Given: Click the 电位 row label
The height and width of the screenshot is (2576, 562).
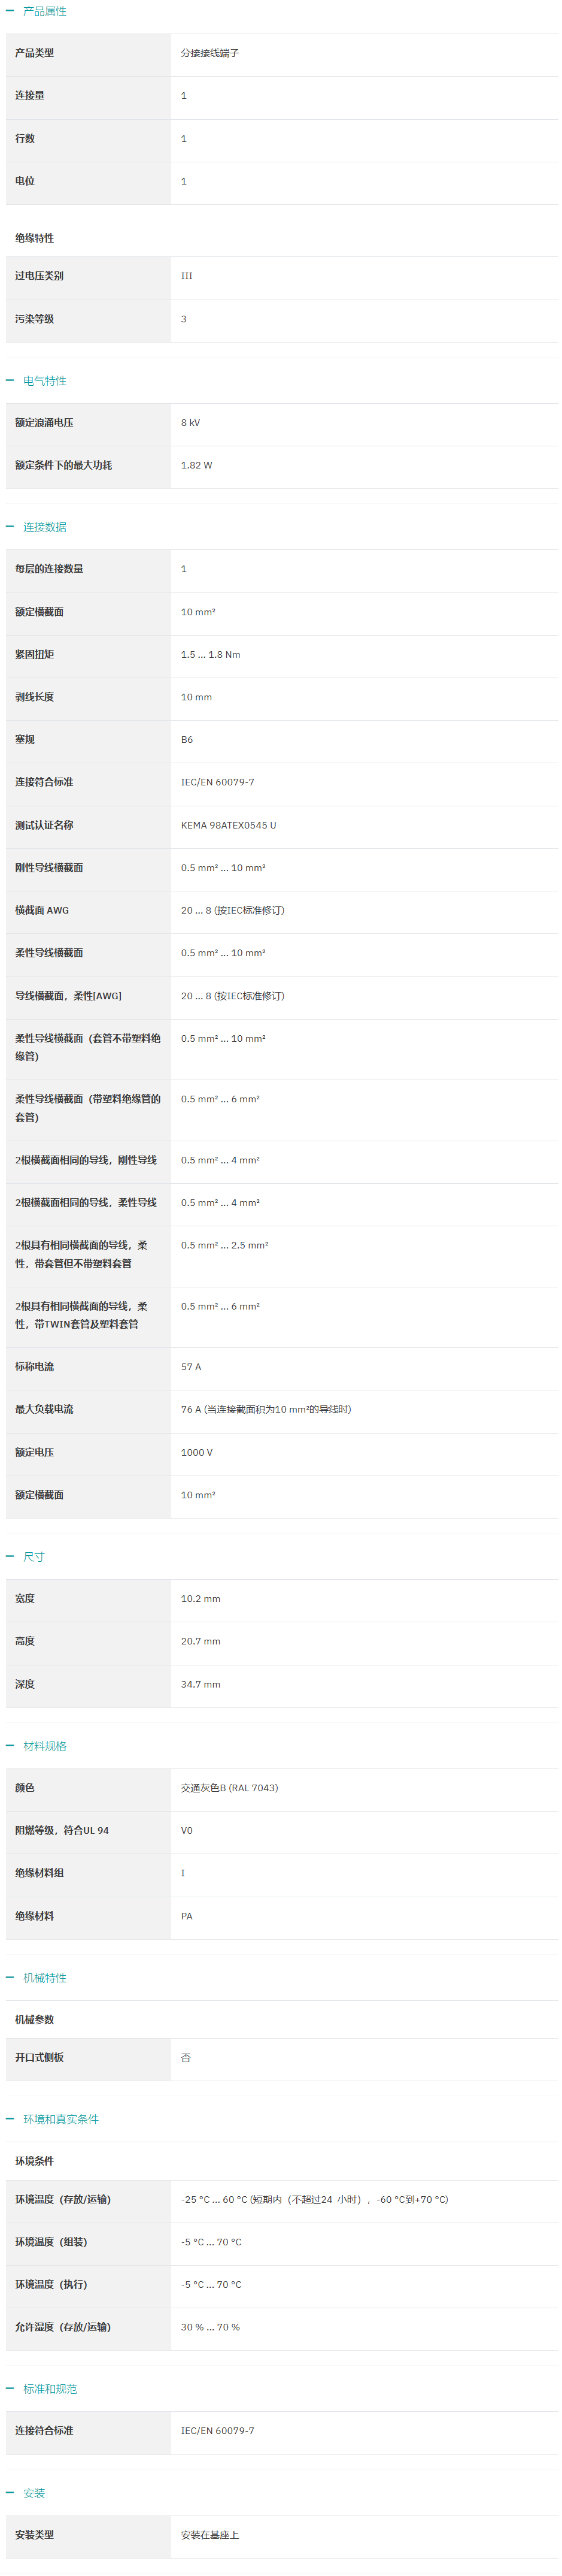Looking at the screenshot, I should click(25, 181).
